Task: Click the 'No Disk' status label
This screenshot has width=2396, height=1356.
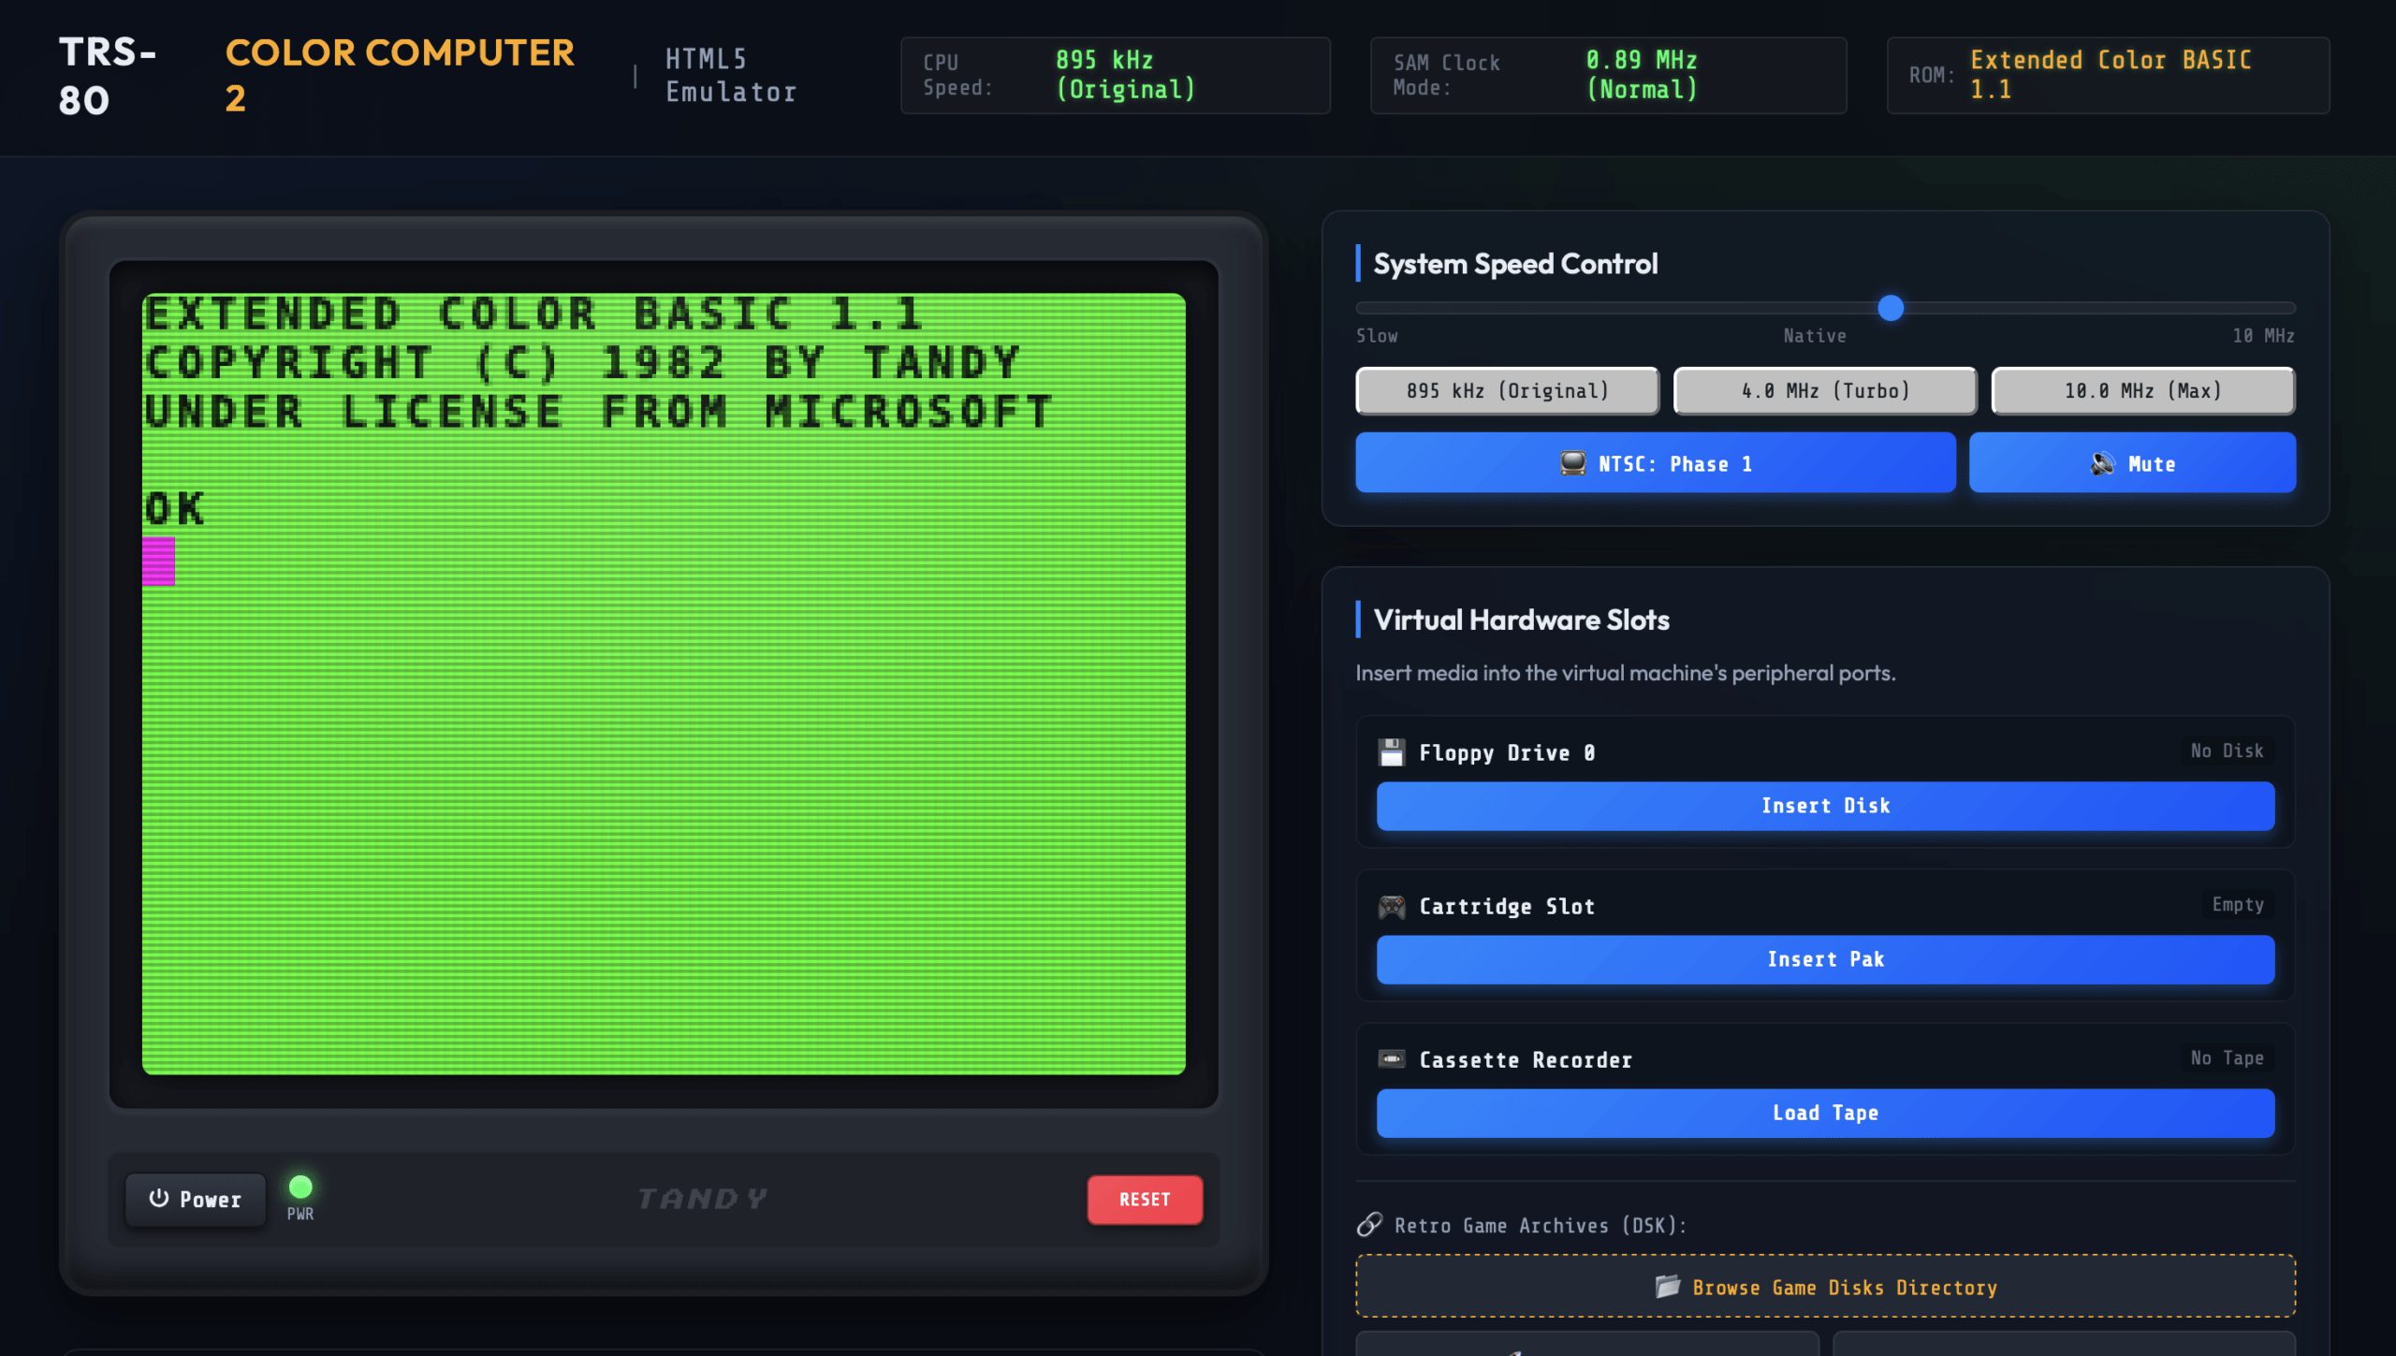Action: 2227,751
